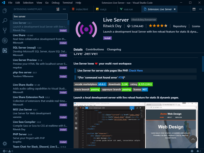Open the Explorer view in the activity bar
This screenshot has width=204, height=153.
coord(5,11)
